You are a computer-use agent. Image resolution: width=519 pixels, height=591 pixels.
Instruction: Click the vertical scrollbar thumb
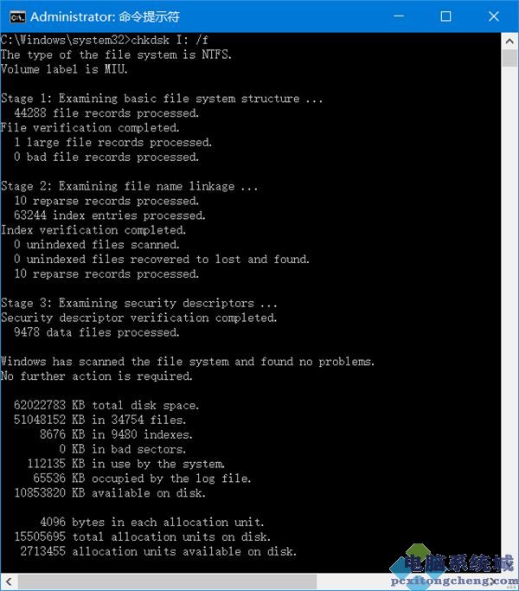pyautogui.click(x=509, y=58)
